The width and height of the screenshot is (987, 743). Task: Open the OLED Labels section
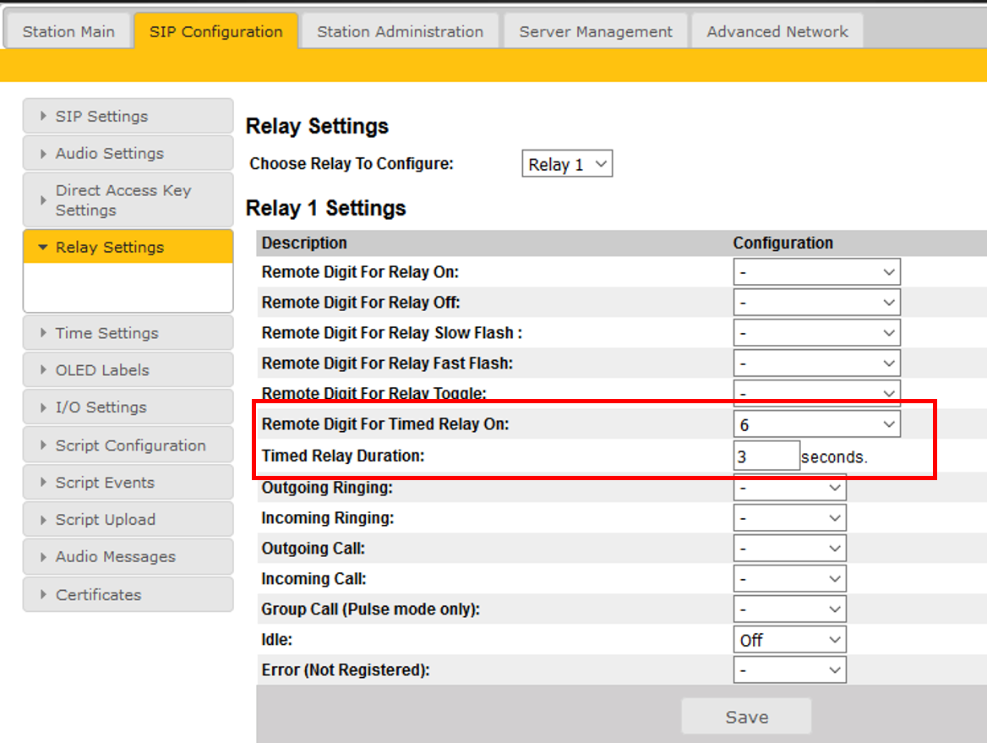pyautogui.click(x=128, y=370)
